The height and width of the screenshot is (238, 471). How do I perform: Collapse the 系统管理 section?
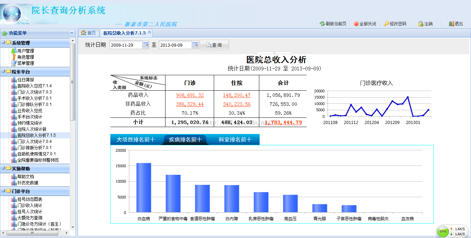3,43
